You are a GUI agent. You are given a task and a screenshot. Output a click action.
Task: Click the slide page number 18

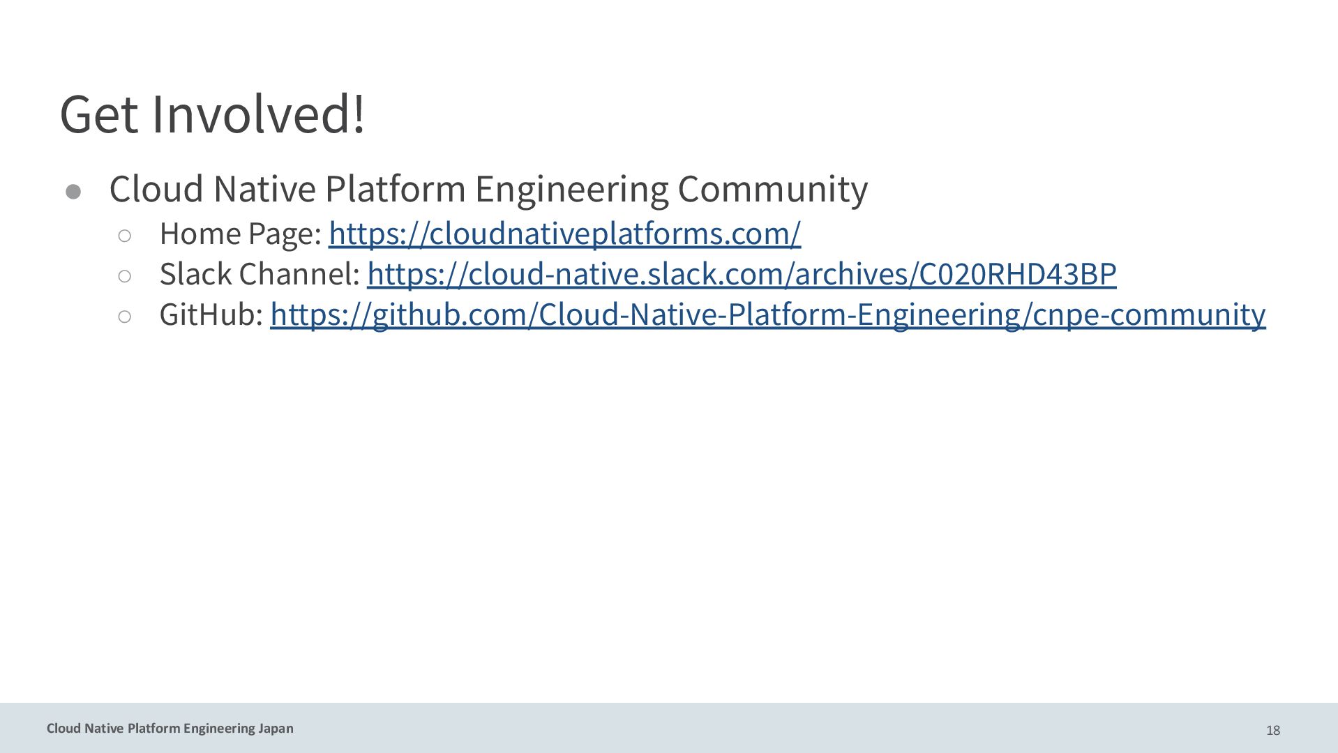tap(1273, 730)
